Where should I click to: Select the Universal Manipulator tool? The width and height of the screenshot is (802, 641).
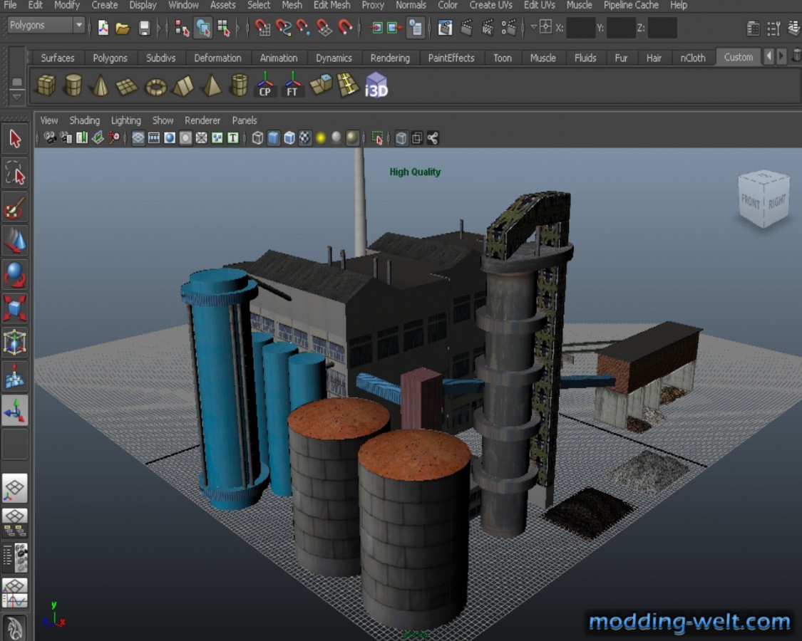(15, 341)
